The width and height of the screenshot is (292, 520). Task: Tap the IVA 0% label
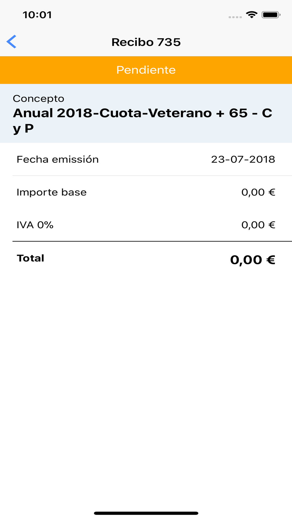35,225
